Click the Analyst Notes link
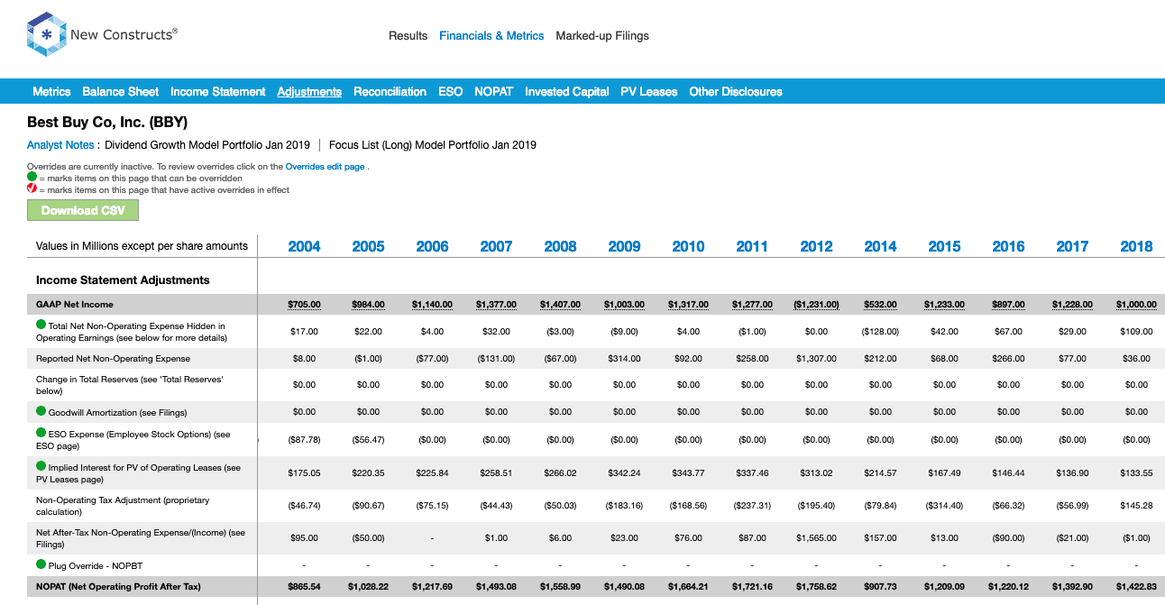Viewport: 1165px width, 605px height. coord(60,145)
